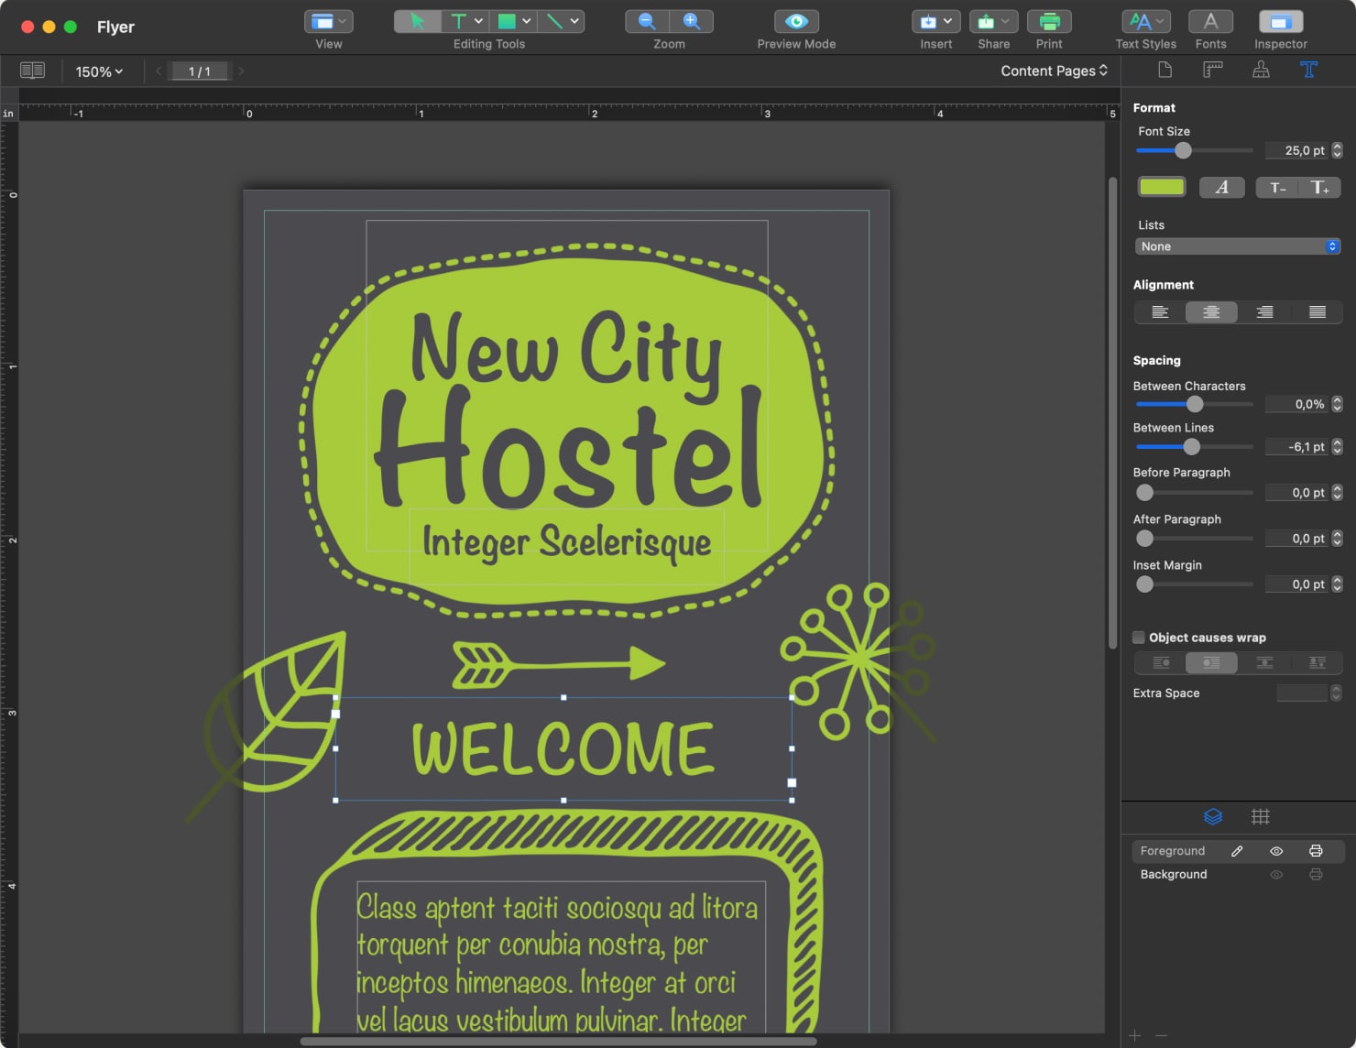Select the green rectangle shape tool
The image size is (1356, 1048).
tap(506, 21)
